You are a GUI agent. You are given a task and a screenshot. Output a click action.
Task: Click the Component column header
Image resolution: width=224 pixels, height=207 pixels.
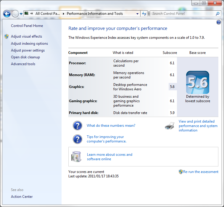pos(78,53)
